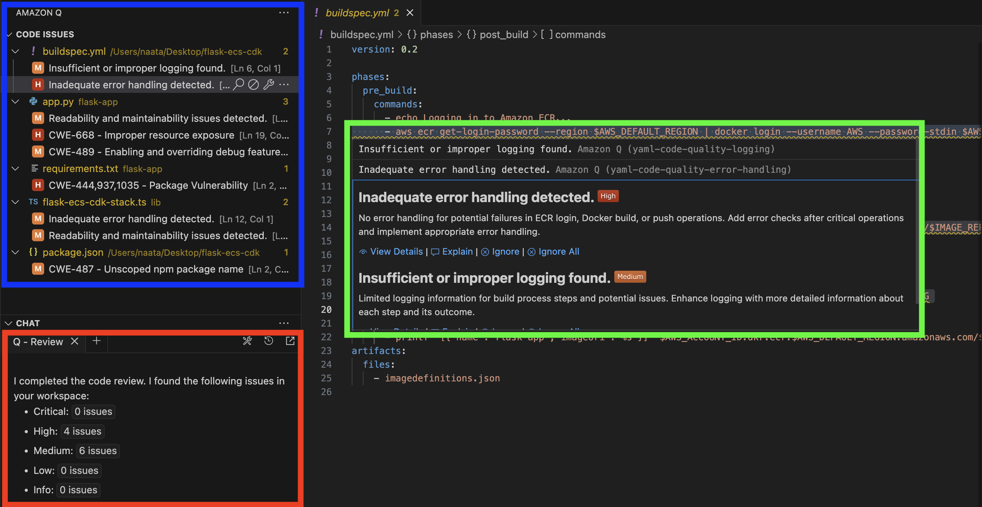Click line number 20 in the editor
982x507 pixels.
(327, 309)
